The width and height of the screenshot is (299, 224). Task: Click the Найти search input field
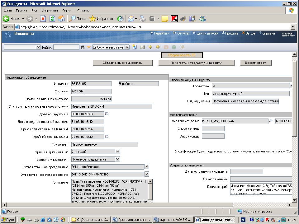66,47
